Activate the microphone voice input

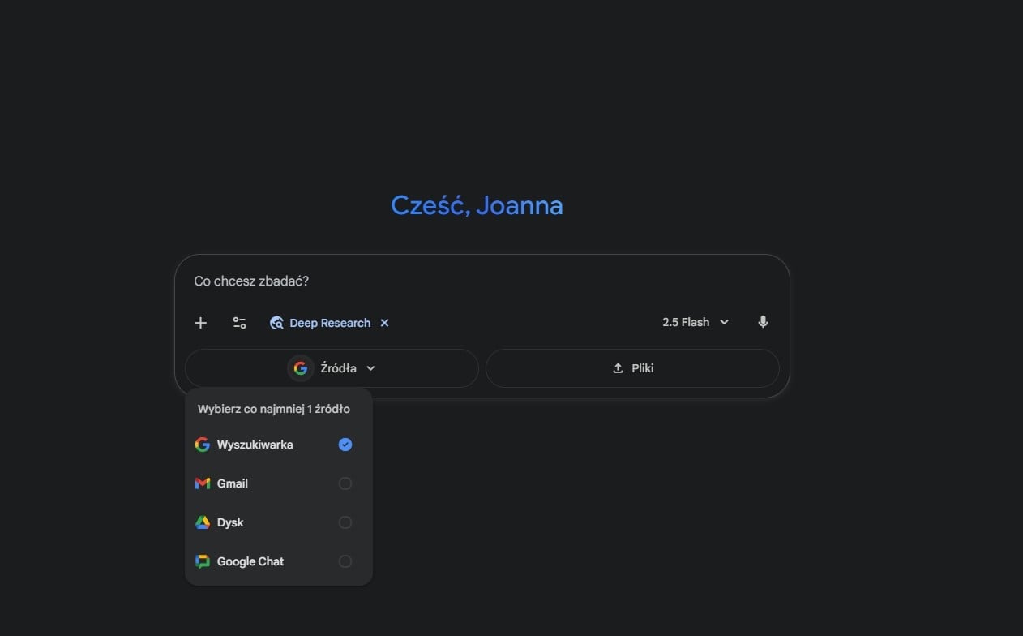762,322
